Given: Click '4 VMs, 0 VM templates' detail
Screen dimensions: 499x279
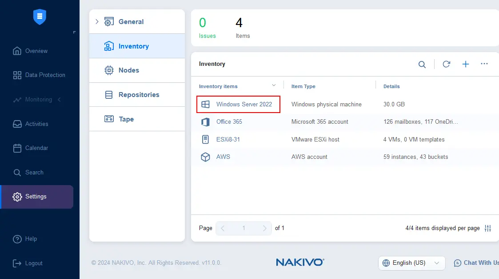Looking at the screenshot, I should [x=414, y=139].
